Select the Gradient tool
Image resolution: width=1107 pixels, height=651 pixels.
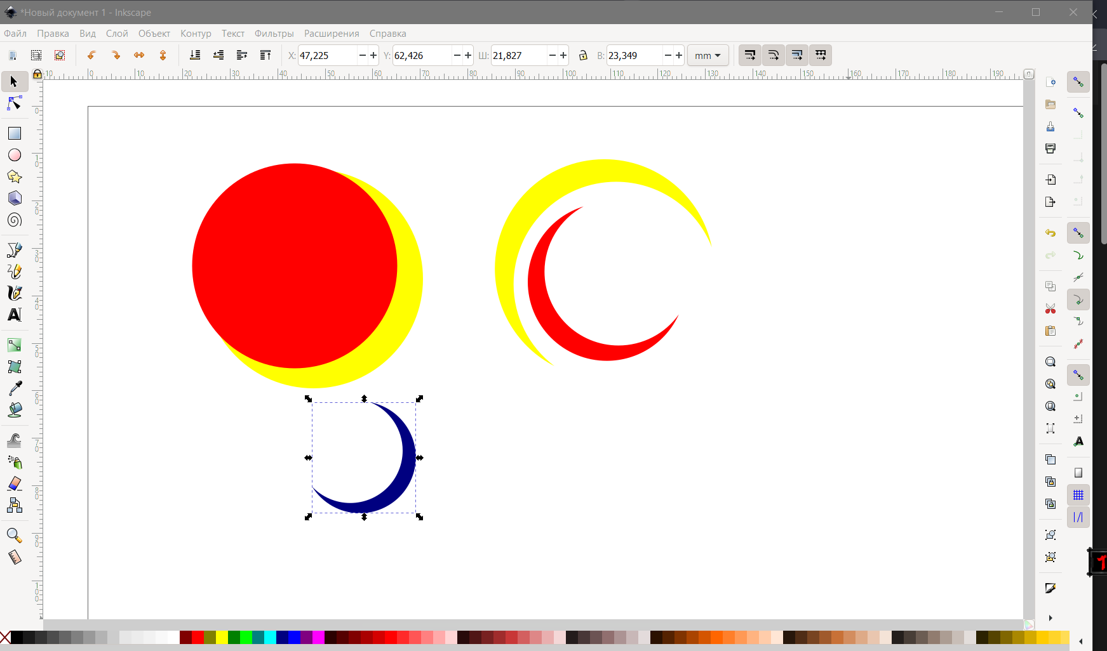14,345
